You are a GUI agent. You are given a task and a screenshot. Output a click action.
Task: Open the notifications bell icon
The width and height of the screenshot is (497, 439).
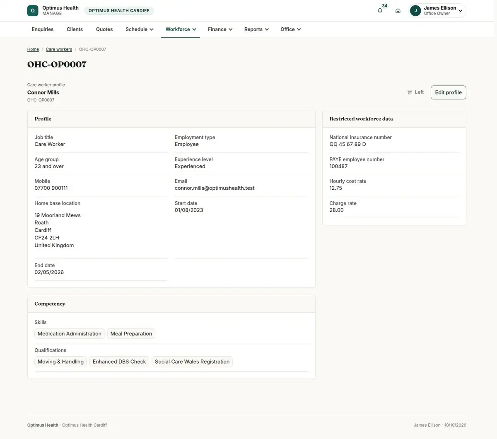click(380, 11)
